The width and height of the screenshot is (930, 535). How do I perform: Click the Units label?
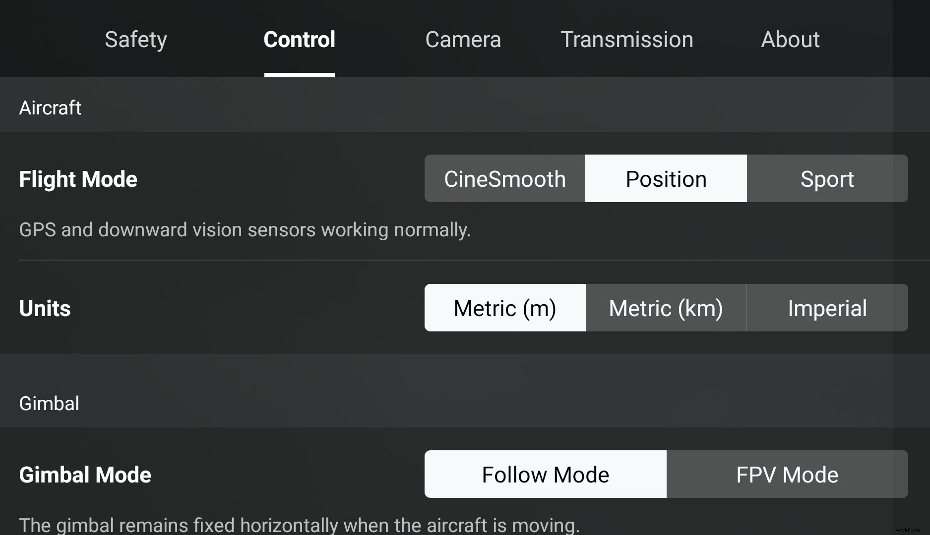point(44,308)
